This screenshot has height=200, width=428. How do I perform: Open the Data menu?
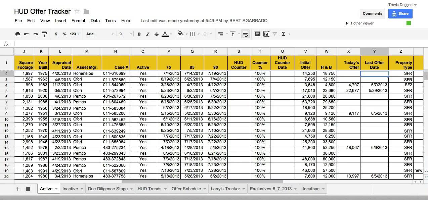pos(95,20)
